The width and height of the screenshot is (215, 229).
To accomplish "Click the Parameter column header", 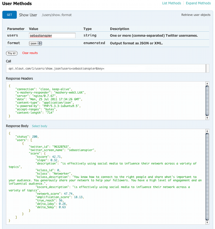I will coord(16,29).
